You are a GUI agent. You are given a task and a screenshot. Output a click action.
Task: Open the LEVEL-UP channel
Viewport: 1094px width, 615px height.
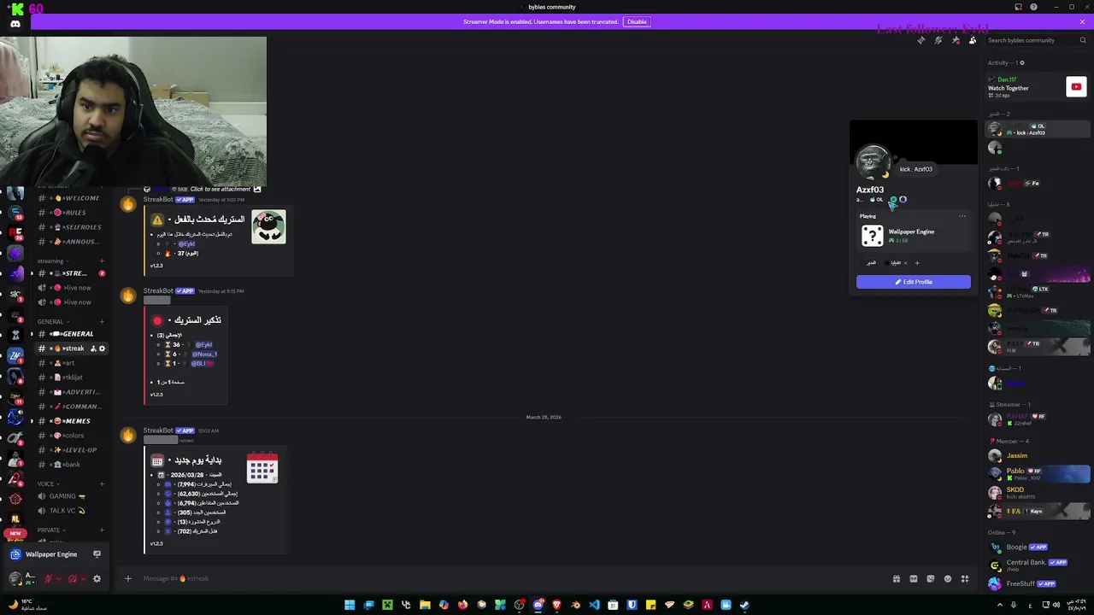point(70,450)
